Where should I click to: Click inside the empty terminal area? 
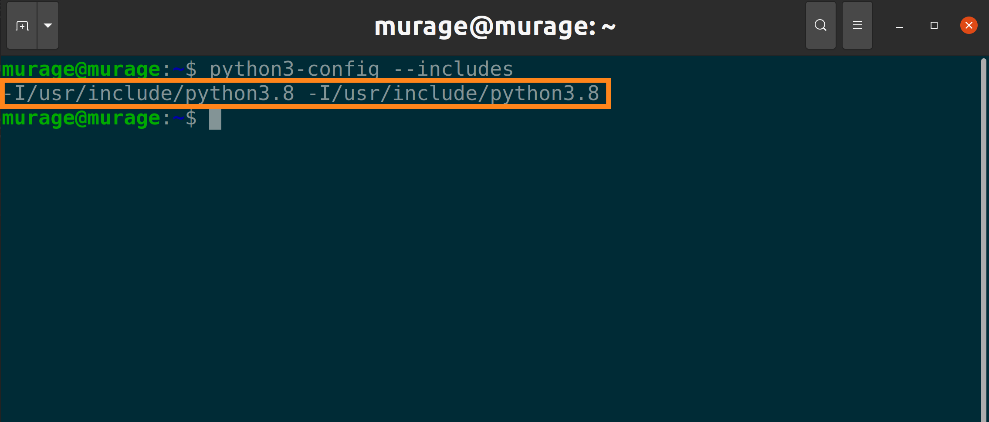click(x=479, y=261)
